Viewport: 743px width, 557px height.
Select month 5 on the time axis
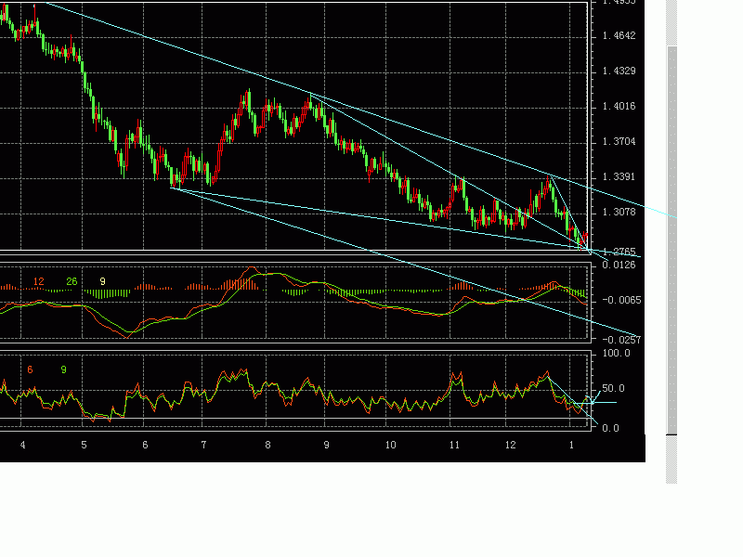84,446
